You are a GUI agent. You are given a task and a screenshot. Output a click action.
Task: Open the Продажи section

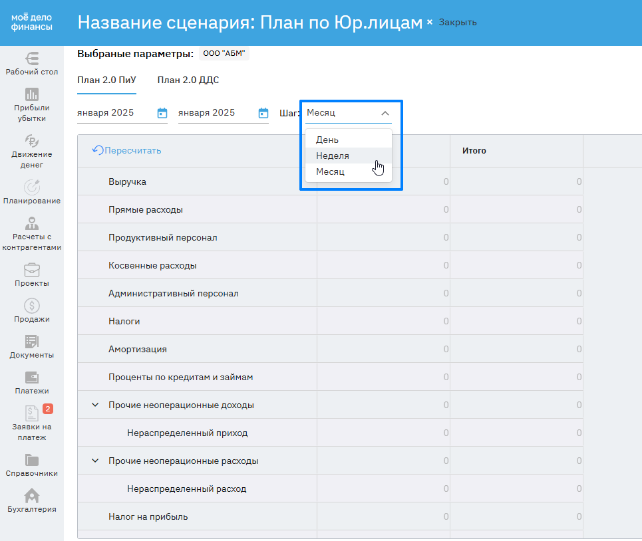[31, 310]
